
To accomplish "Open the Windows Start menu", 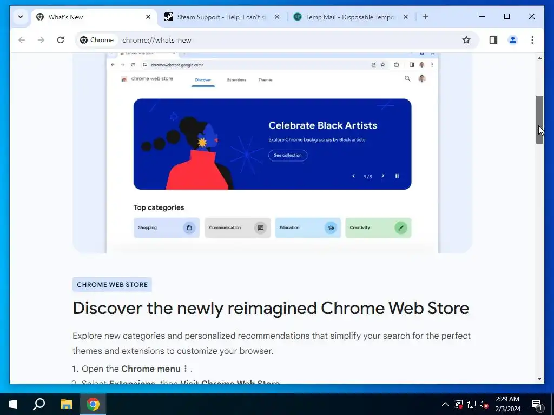I will point(13,404).
